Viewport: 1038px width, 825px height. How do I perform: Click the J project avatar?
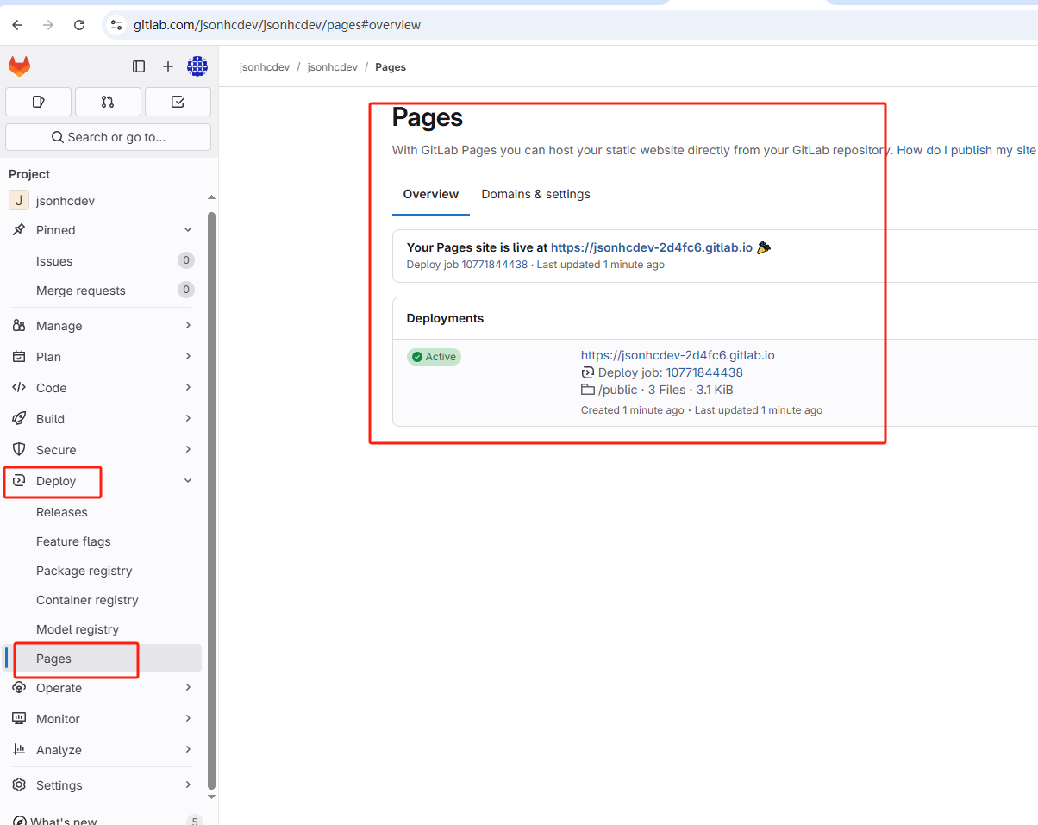[19, 201]
